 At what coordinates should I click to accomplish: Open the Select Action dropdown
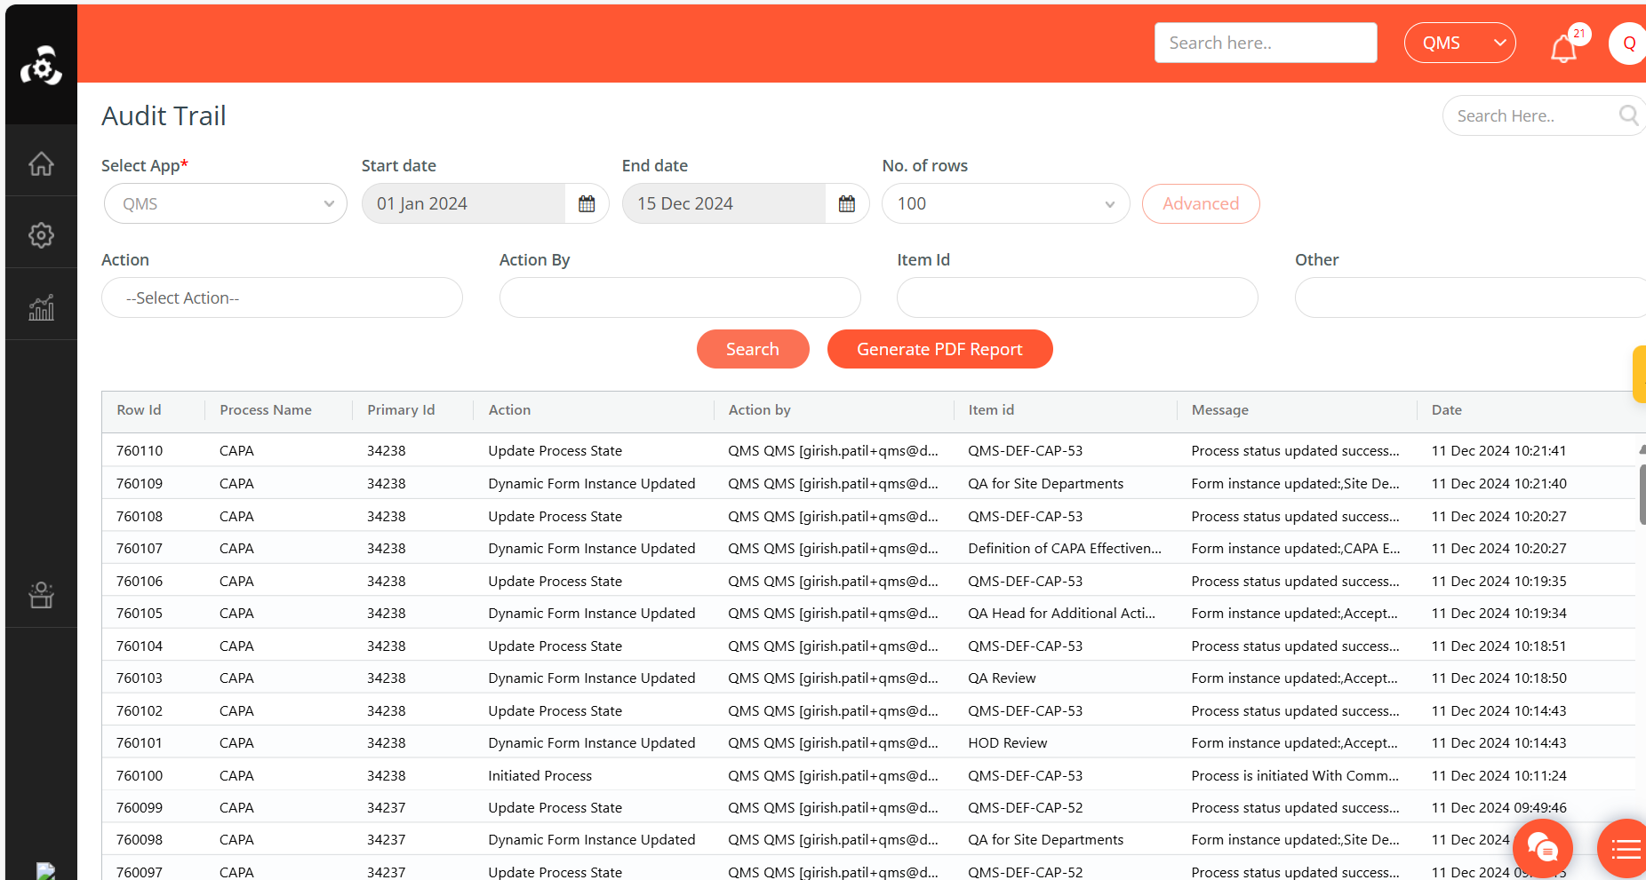tap(282, 298)
